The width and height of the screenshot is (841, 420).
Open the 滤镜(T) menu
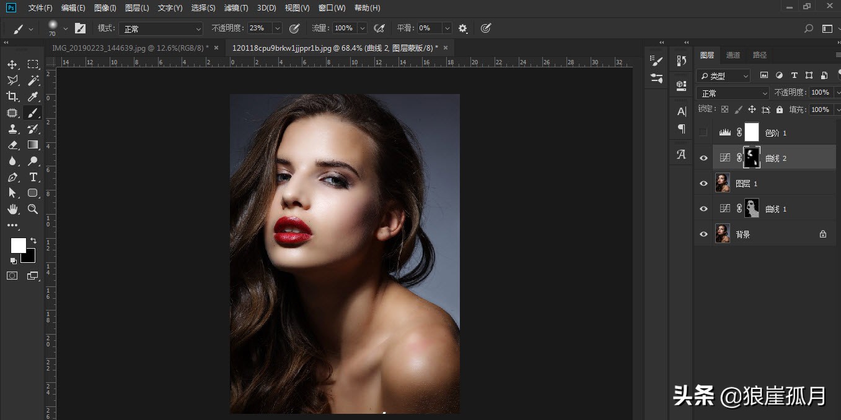click(236, 8)
